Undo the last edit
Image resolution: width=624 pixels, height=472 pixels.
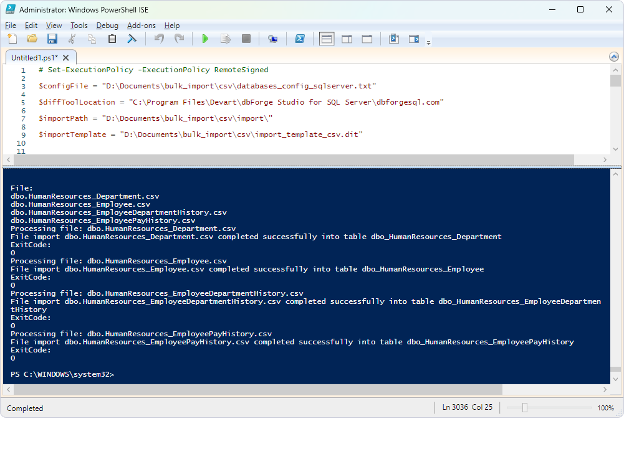tap(159, 39)
